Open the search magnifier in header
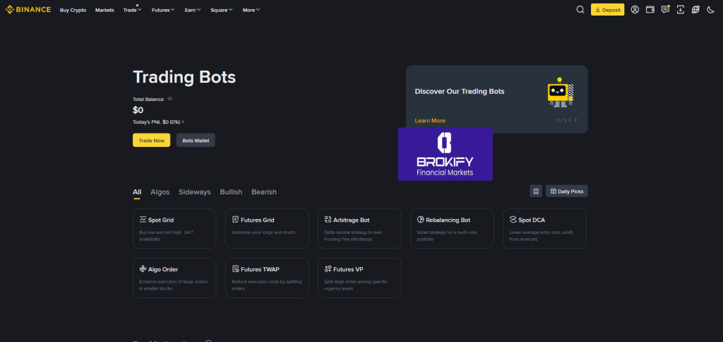 [580, 10]
